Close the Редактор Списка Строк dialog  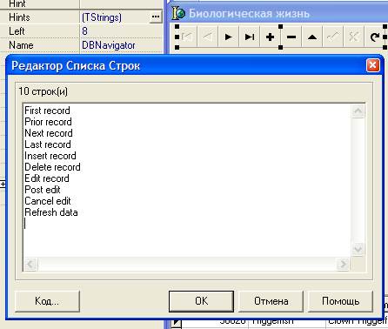click(372, 65)
